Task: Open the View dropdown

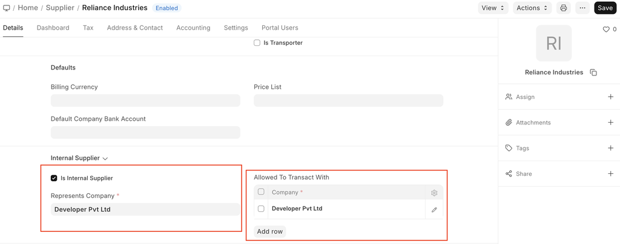Action: pos(493,8)
